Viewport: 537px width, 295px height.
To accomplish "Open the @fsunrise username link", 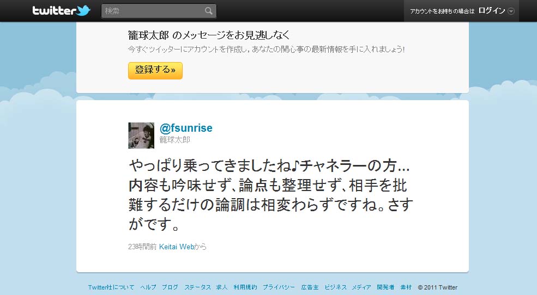I will [186, 128].
